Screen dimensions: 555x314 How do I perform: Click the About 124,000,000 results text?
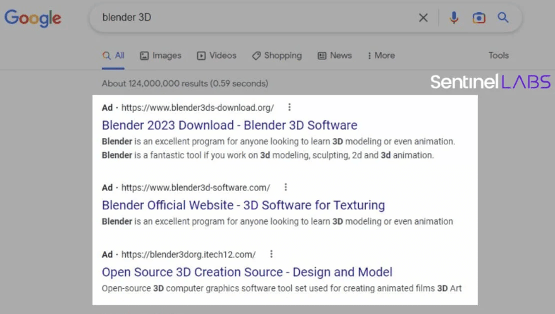[185, 83]
